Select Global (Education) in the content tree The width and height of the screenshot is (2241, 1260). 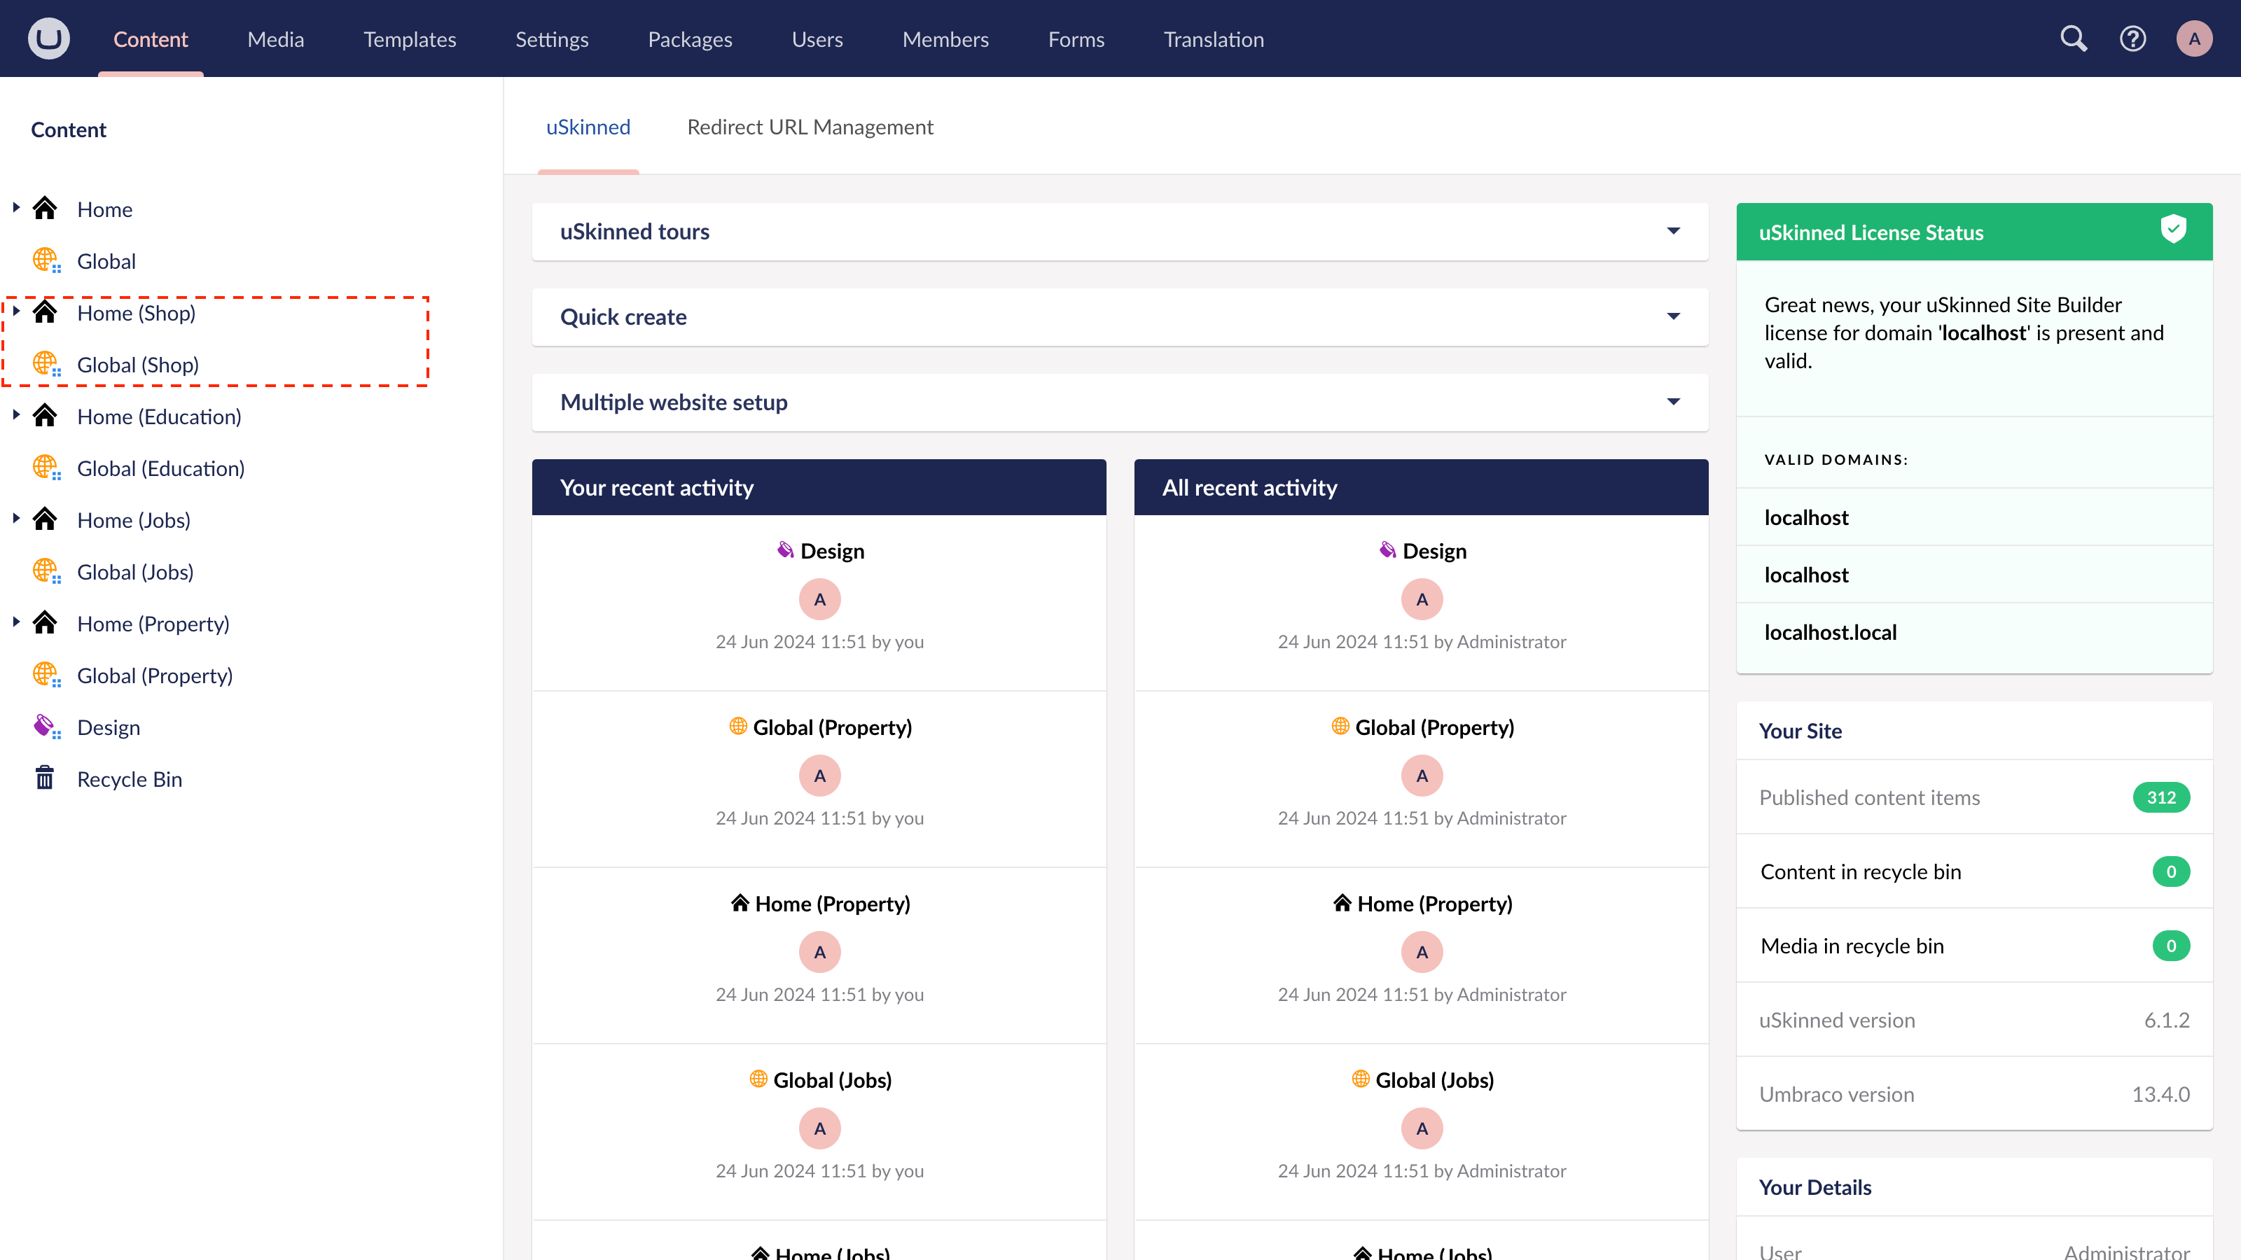coord(160,468)
